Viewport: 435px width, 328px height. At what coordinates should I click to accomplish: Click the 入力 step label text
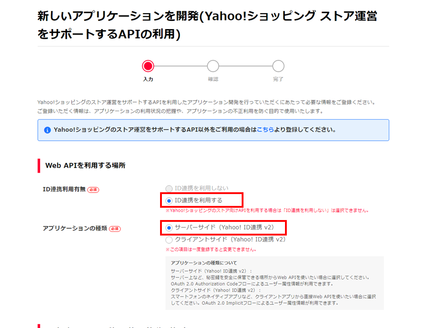148,79
